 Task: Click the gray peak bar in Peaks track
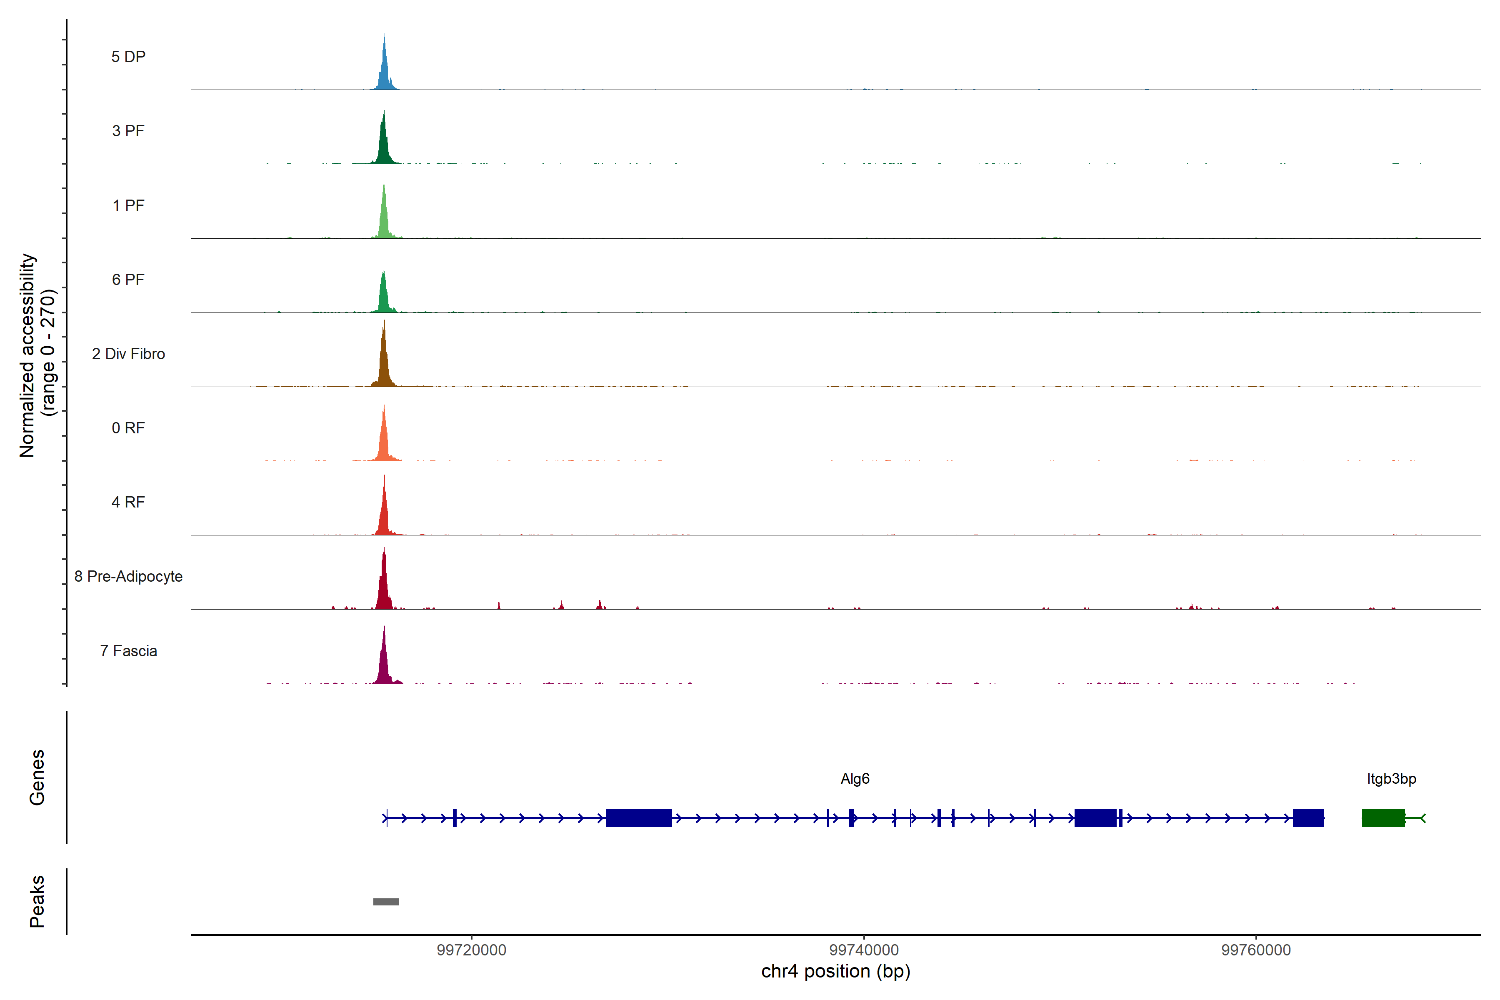(x=386, y=902)
